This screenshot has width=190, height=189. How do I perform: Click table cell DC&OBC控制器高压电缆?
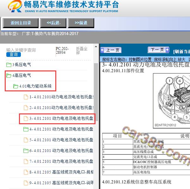pos(152,162)
